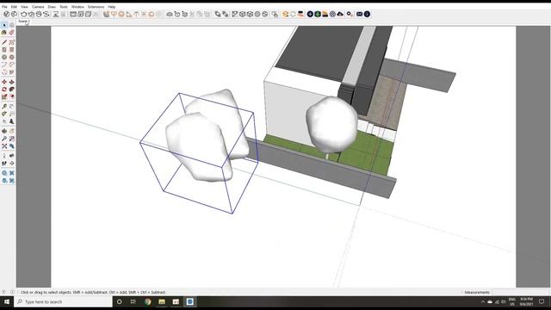Select the Offset tool
Viewport: 551px width, 310px height.
11,96
